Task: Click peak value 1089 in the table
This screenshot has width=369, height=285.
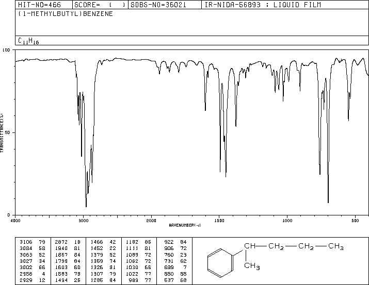Action: tap(132, 255)
